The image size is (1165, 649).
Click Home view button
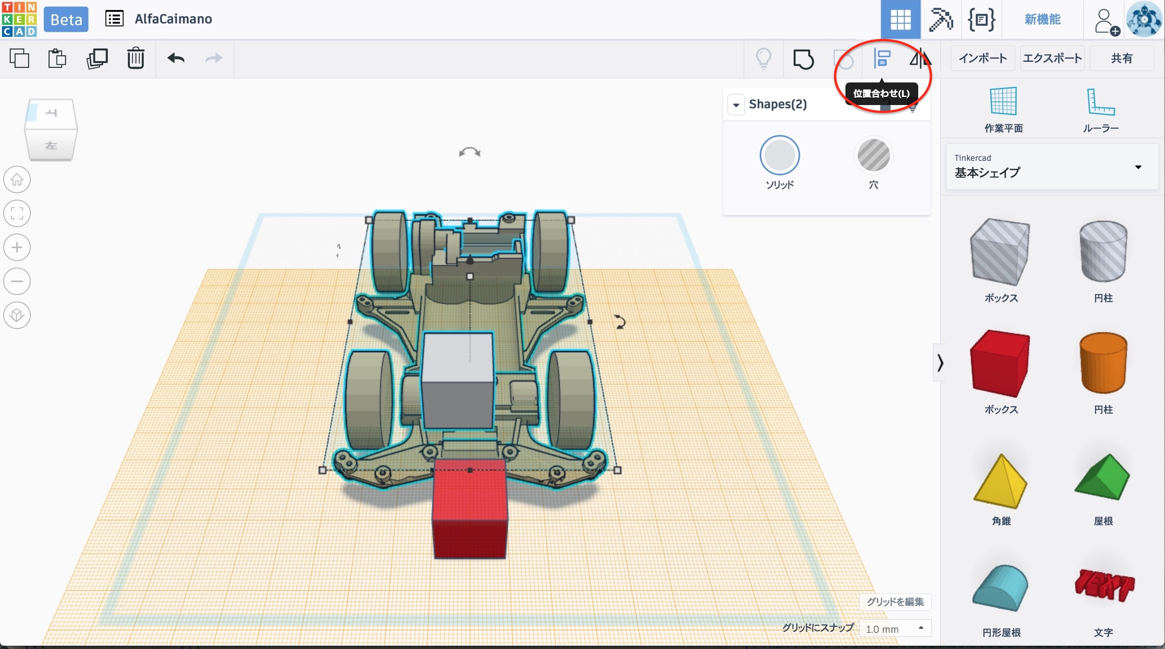coord(17,179)
